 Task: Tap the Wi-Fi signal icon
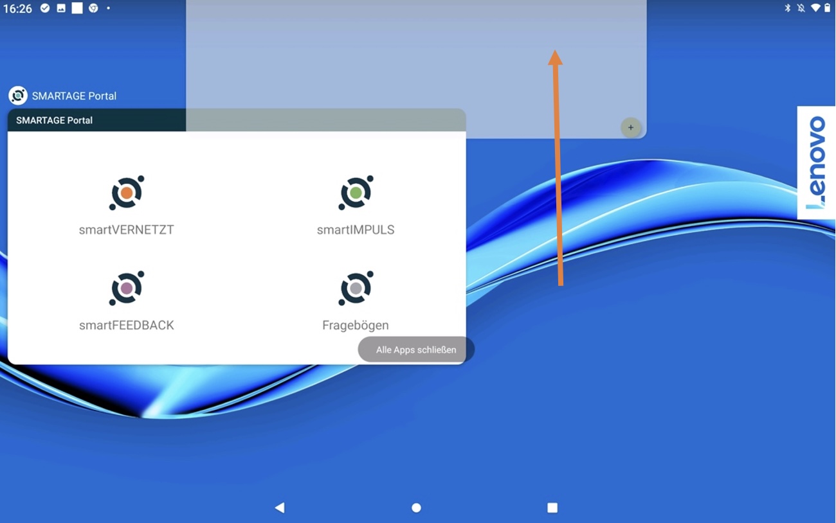[x=815, y=8]
